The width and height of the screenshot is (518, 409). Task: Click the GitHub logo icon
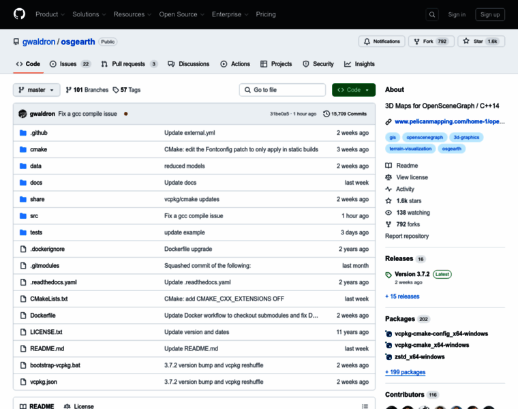[x=19, y=14]
